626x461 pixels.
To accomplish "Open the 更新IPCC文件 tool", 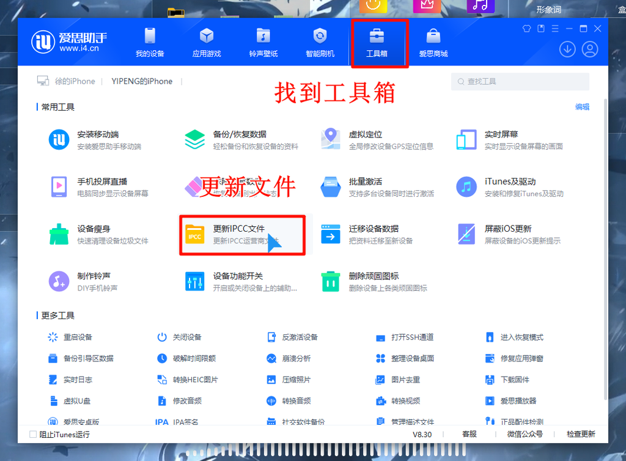I will point(242,235).
